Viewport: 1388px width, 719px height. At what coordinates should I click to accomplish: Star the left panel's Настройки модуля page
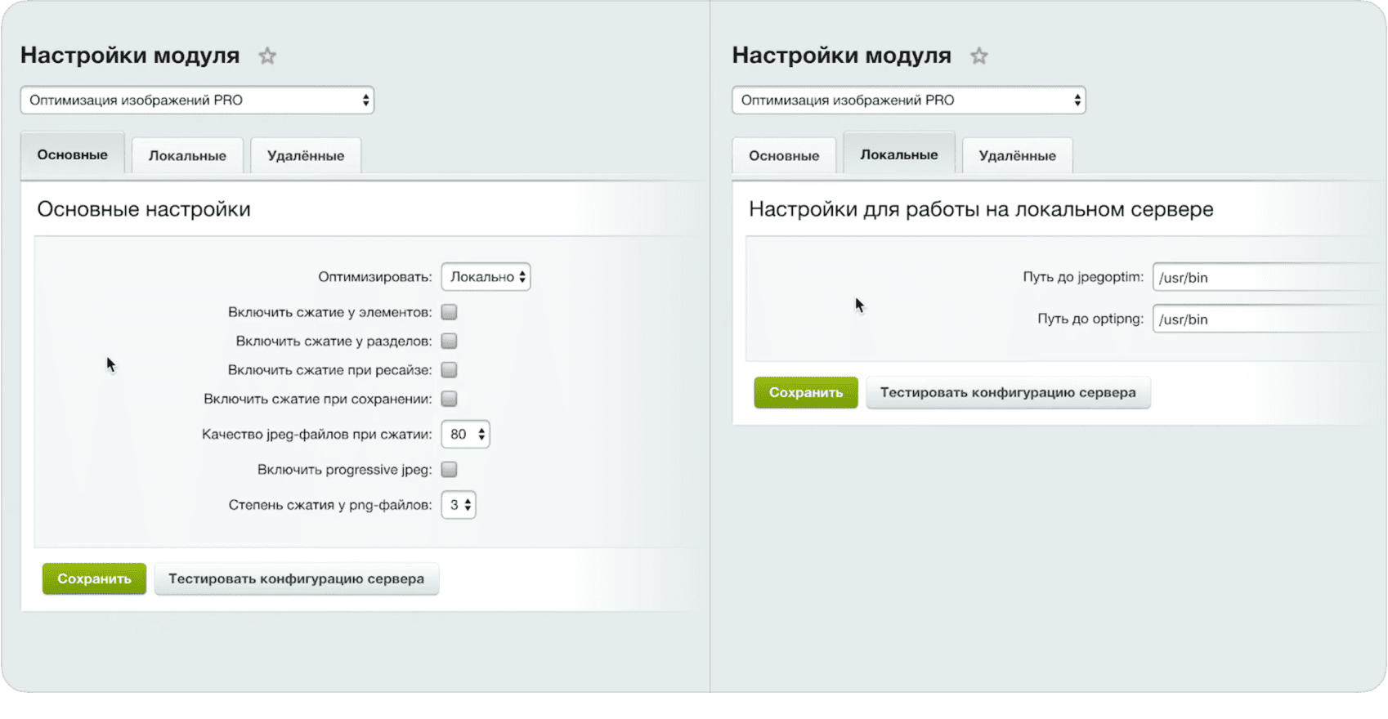(x=267, y=56)
